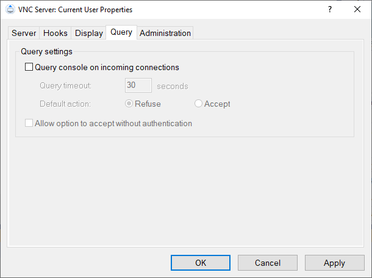The image size is (372, 278).
Task: Click the seconds unit label
Action: [x=173, y=86]
